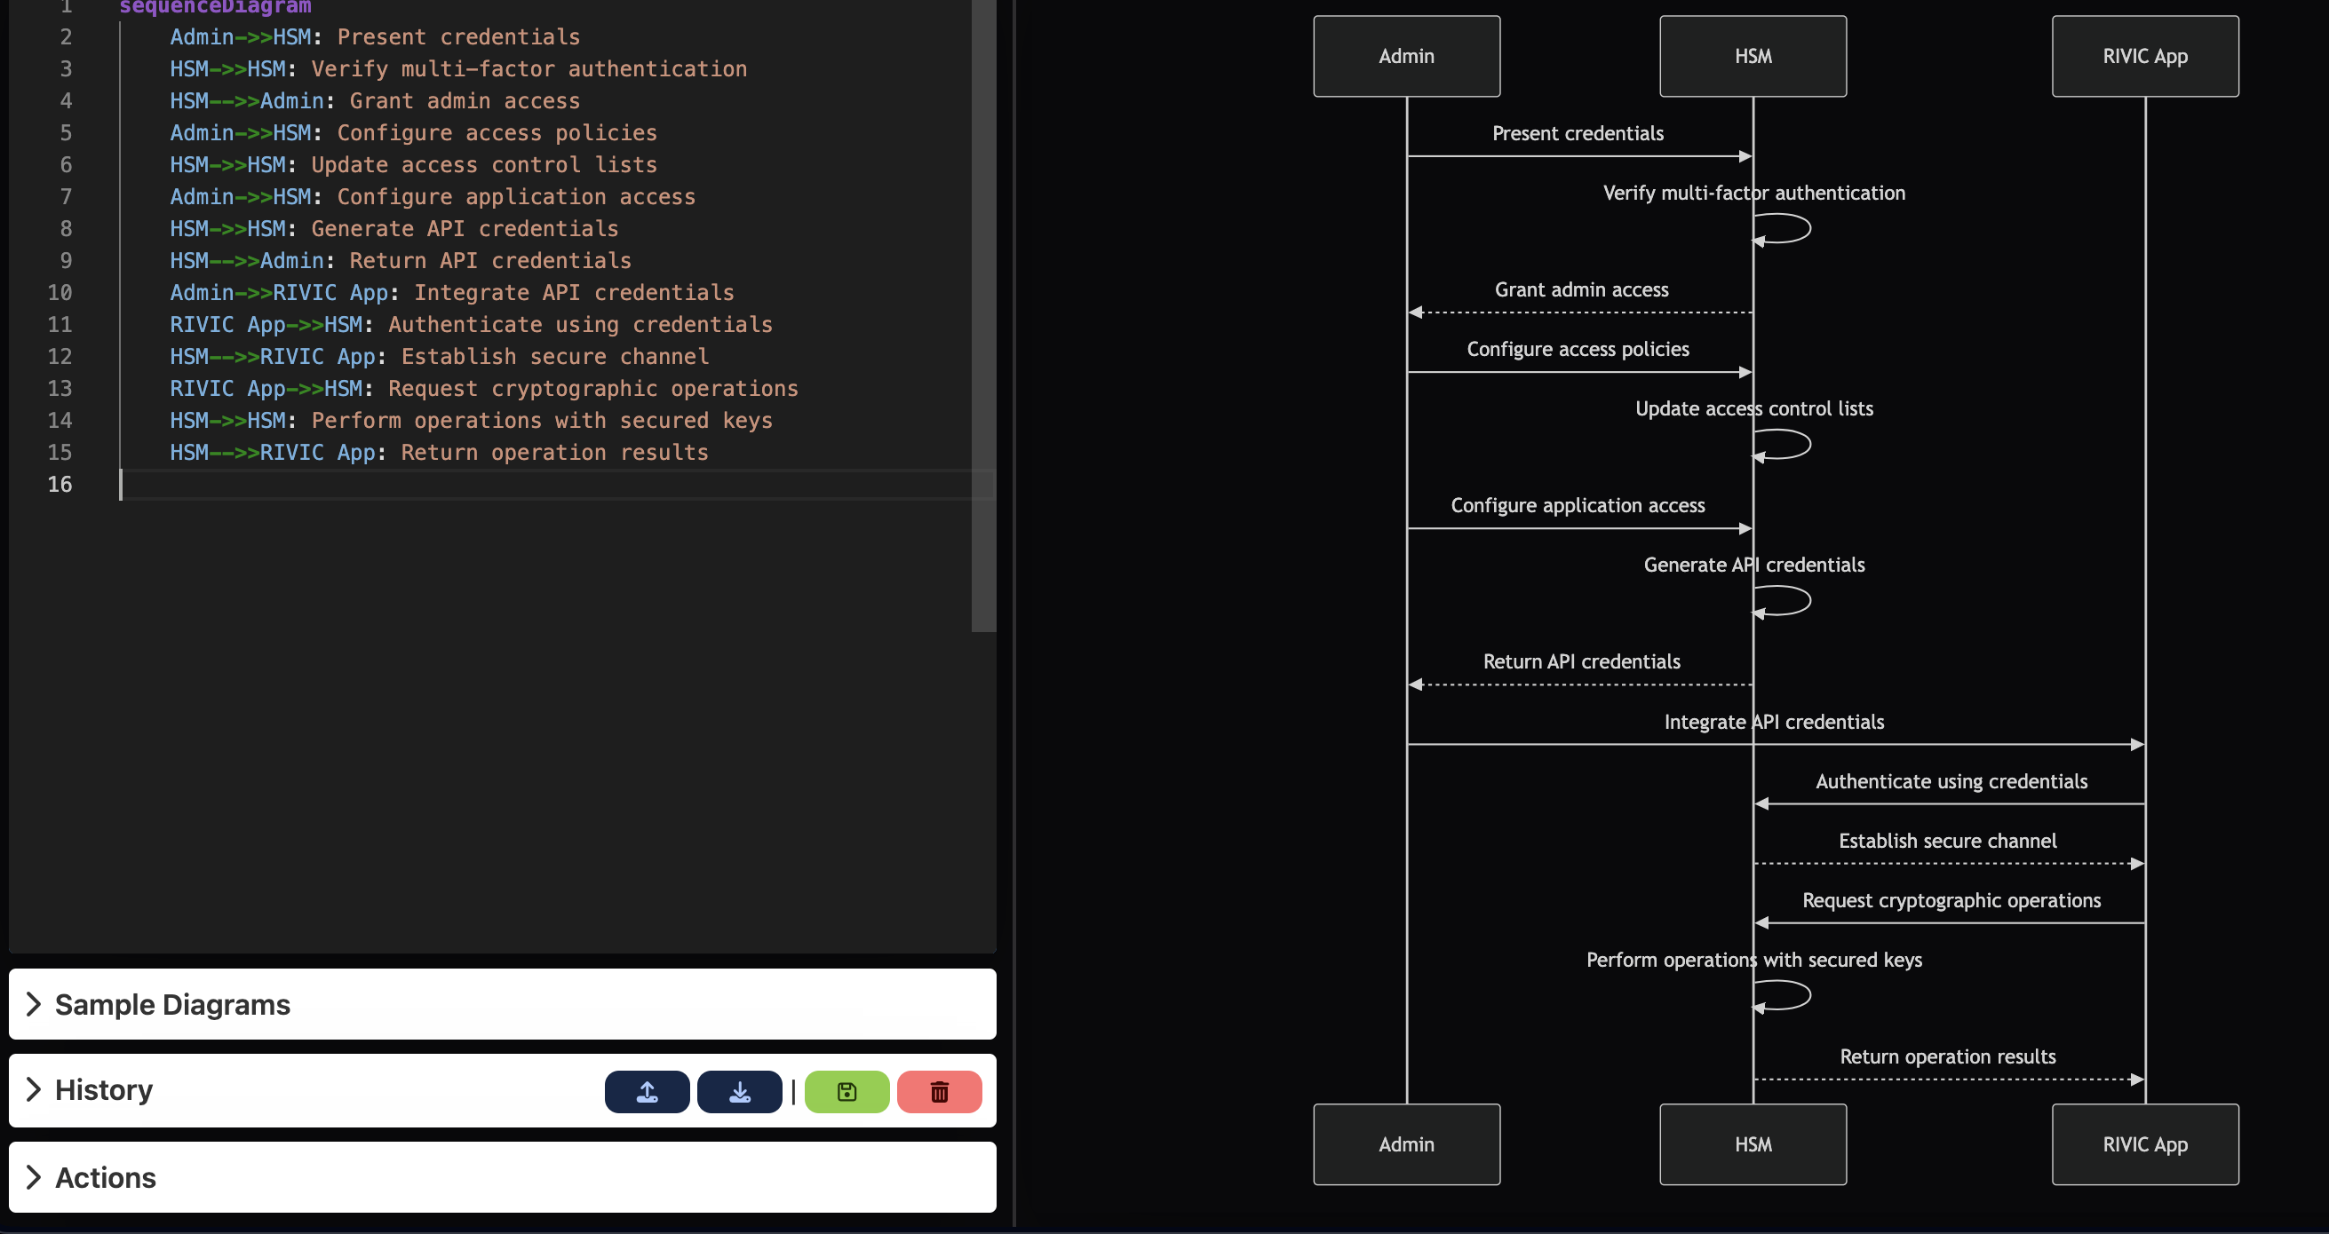Click 'Configure application access' diagram label
The height and width of the screenshot is (1234, 2329).
[x=1578, y=505]
